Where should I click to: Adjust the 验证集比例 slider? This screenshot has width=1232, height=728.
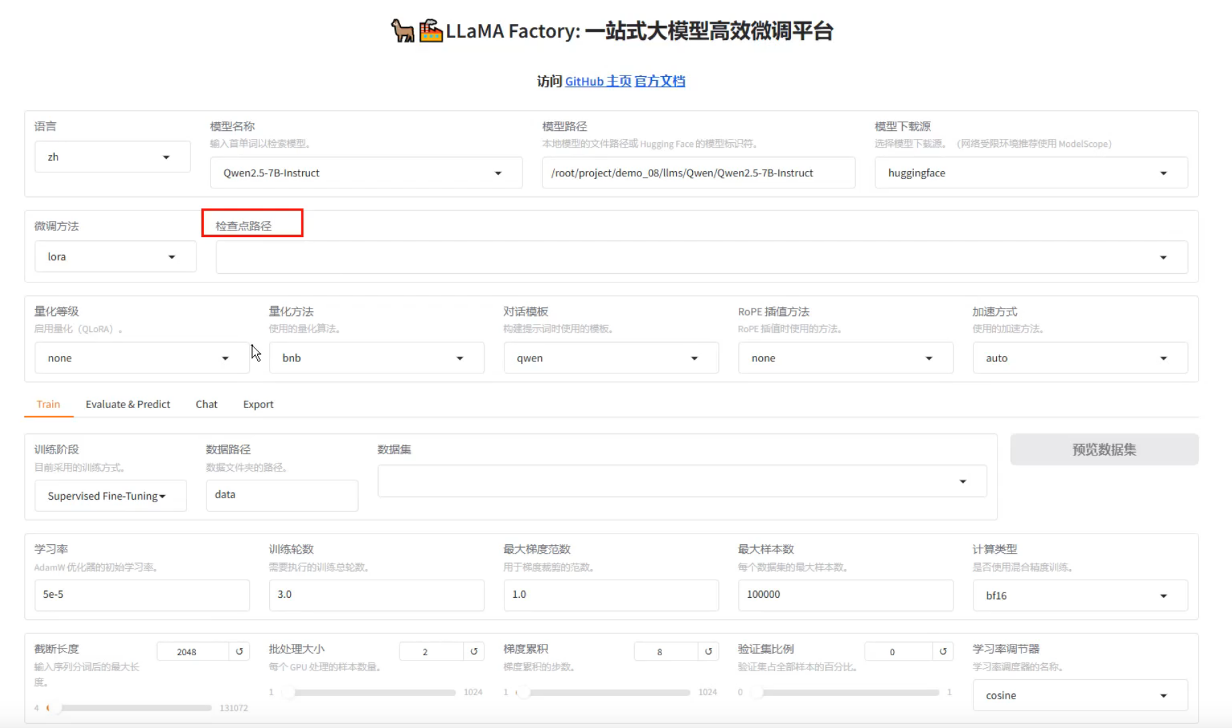click(844, 692)
